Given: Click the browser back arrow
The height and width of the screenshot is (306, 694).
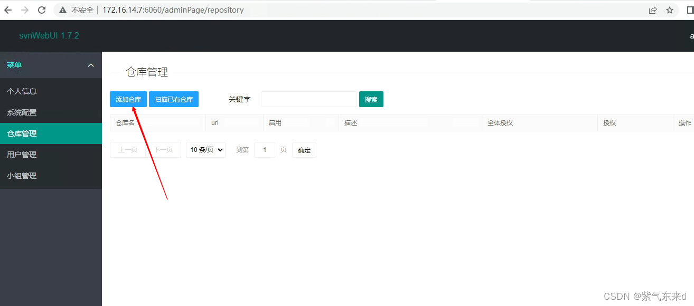Looking at the screenshot, I should [8, 9].
